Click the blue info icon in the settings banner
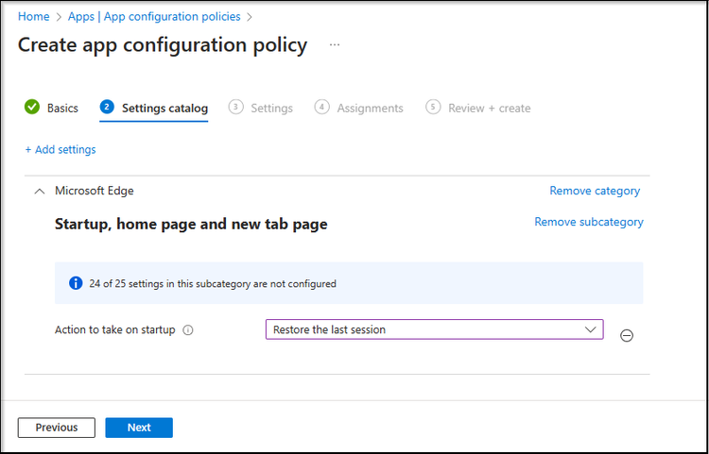709x454 pixels. coord(77,283)
